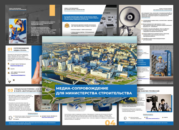Click the X mark icon on slide 01
The height and width of the screenshot is (130, 179).
click(x=14, y=80)
